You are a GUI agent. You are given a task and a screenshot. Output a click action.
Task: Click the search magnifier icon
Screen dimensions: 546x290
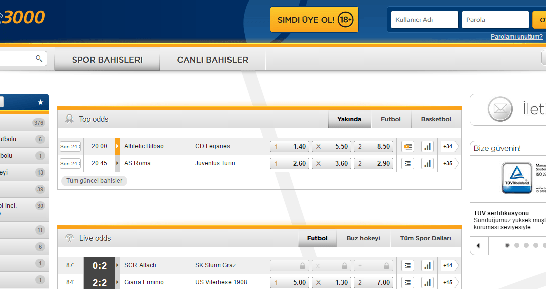(x=39, y=59)
